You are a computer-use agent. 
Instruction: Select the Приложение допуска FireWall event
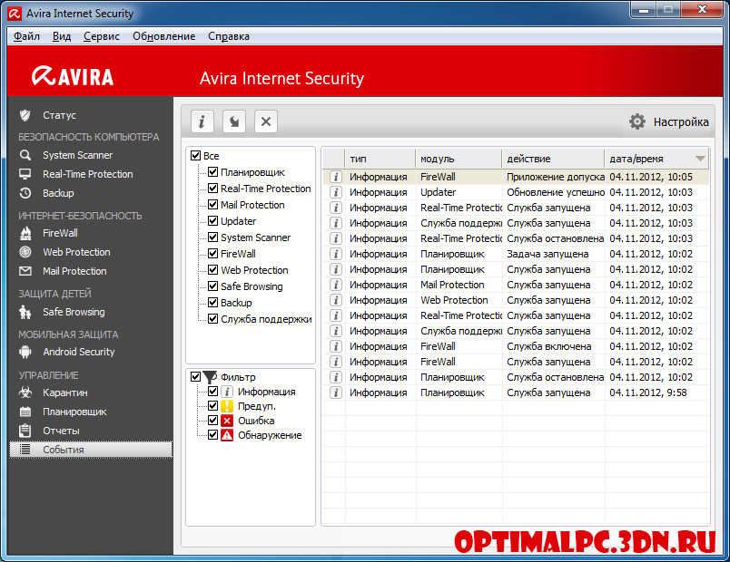516,177
